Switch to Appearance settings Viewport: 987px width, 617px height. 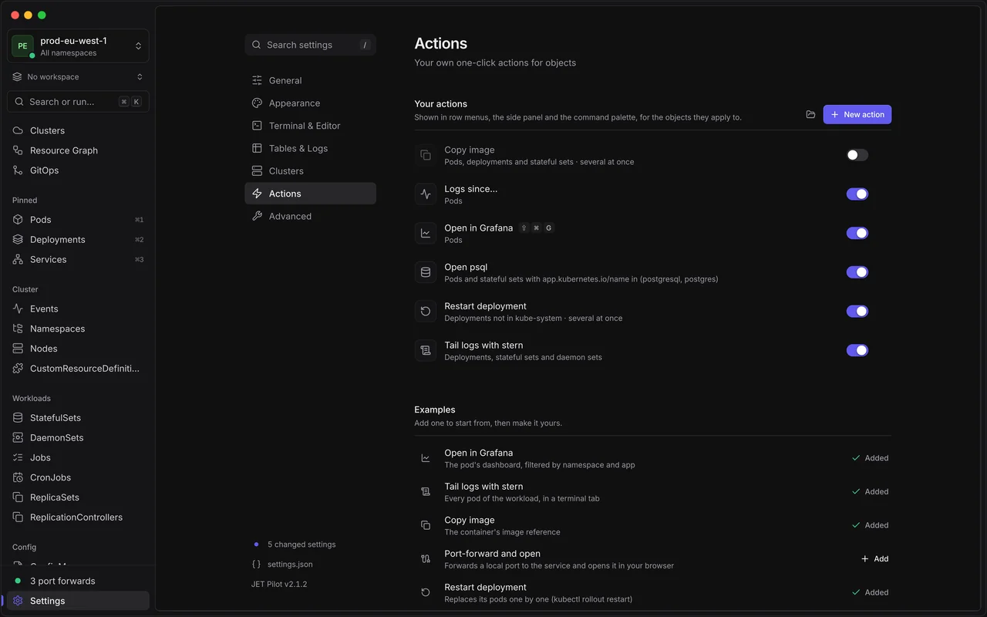[310, 103]
